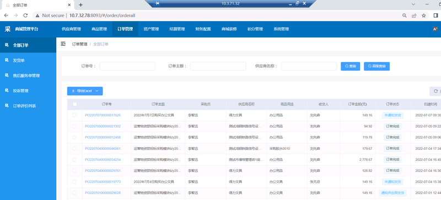Open a new browser tab with plus icon

pyautogui.click(x=80, y=5)
